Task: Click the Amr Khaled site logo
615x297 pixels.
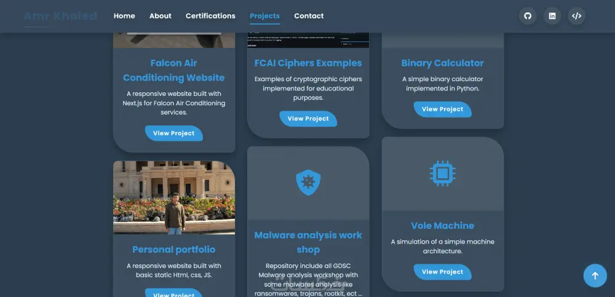Action: pos(60,16)
